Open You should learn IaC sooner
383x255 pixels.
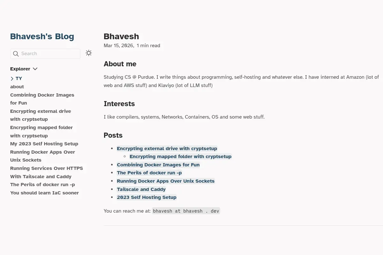pos(44,193)
